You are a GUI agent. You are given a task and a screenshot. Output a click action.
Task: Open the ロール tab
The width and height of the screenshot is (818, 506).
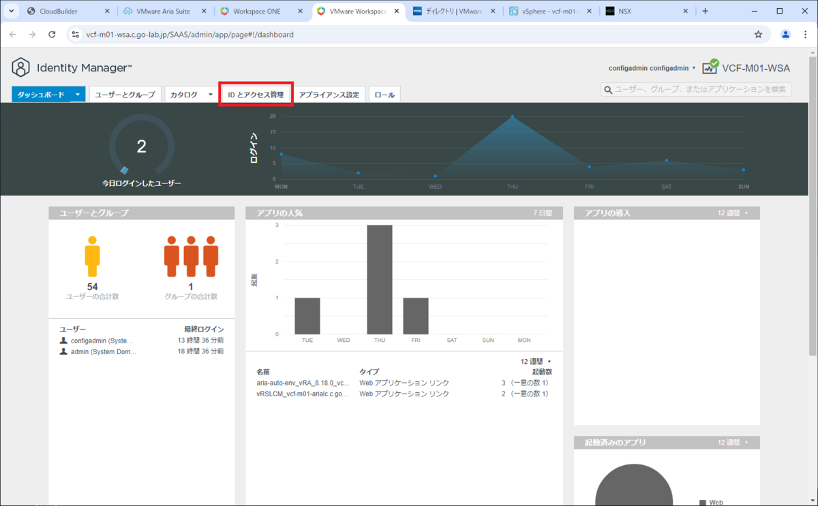click(384, 95)
